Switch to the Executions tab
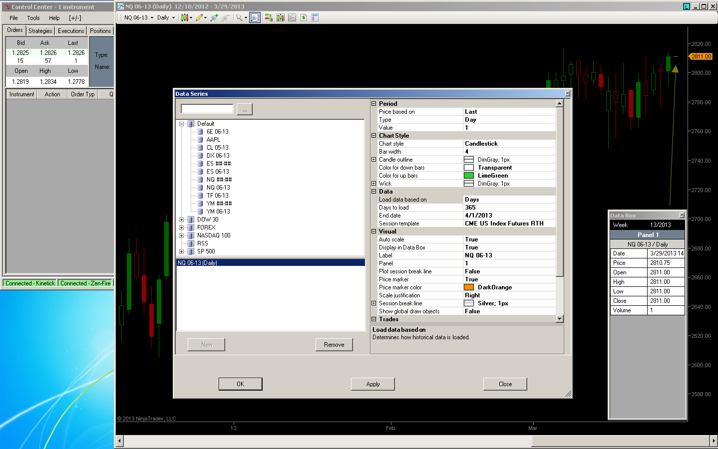 (x=71, y=31)
